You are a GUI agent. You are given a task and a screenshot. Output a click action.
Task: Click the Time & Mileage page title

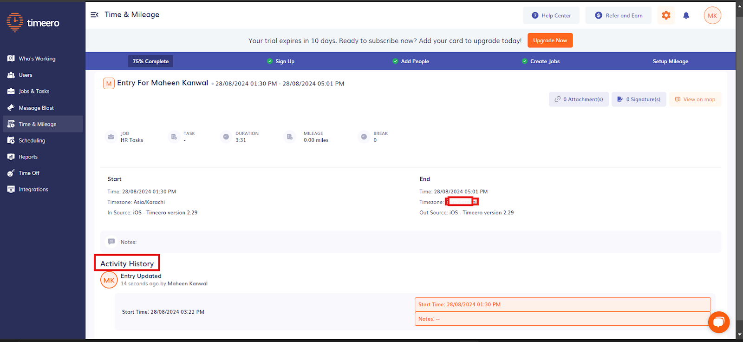tap(132, 14)
